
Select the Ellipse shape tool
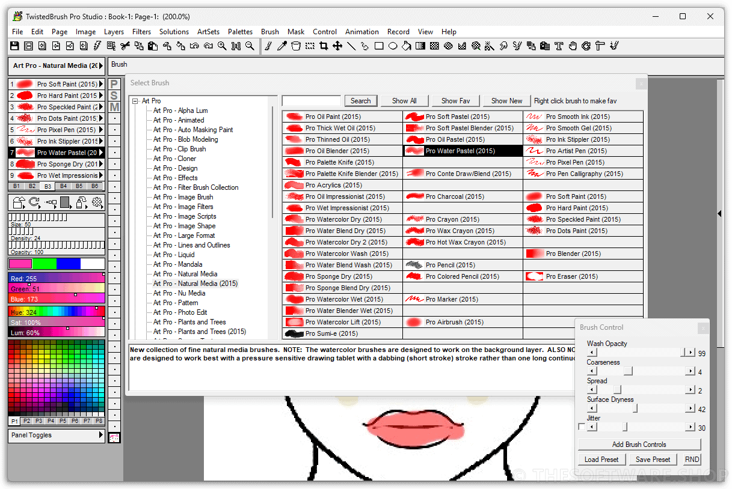click(393, 46)
